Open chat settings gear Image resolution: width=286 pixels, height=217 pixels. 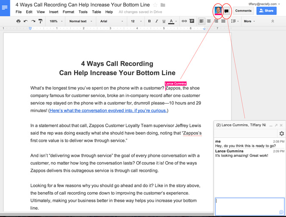(281, 134)
